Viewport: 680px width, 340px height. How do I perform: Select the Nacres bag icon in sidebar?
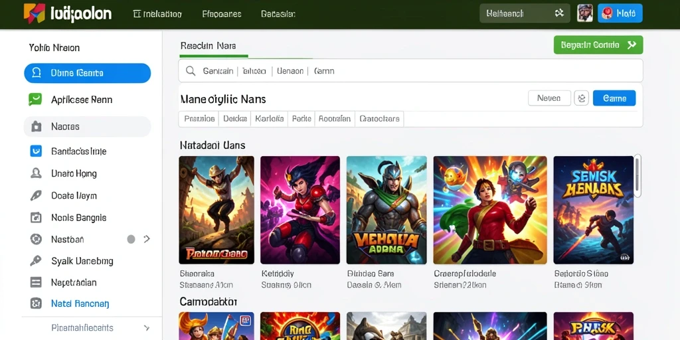(x=37, y=126)
